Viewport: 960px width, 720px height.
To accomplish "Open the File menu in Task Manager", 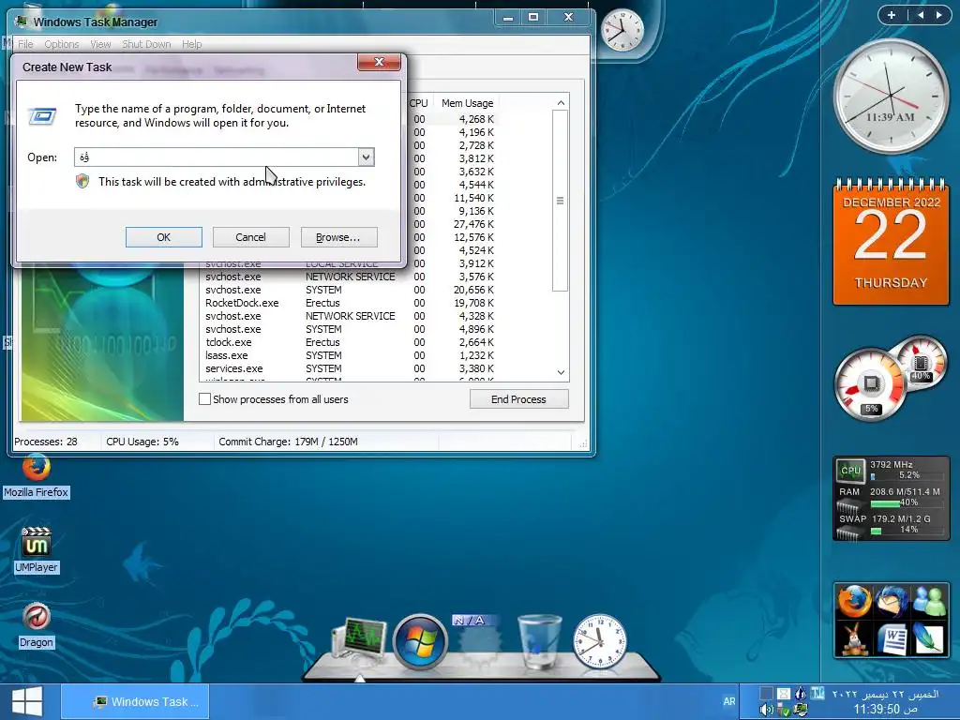I will tap(25, 44).
